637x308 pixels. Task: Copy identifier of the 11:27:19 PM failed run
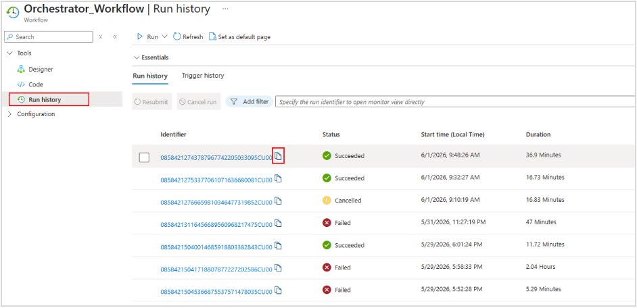tap(279, 223)
